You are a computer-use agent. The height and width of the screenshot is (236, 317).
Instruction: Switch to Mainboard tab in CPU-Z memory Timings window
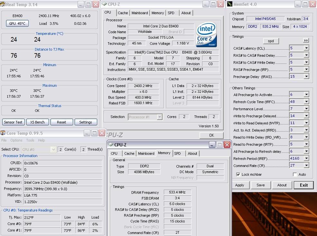[146, 153]
